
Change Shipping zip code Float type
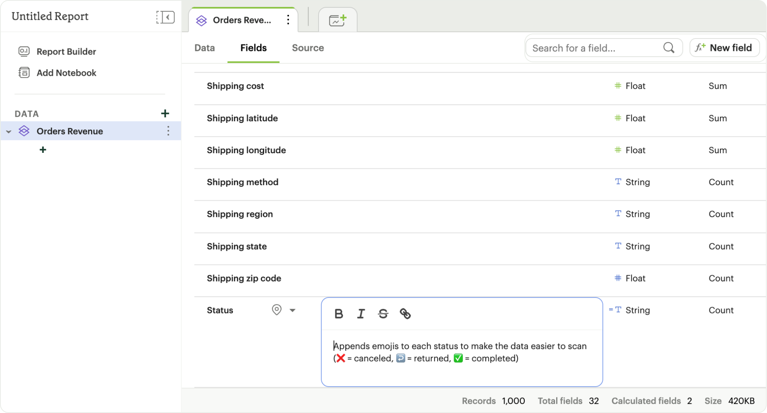coord(630,278)
